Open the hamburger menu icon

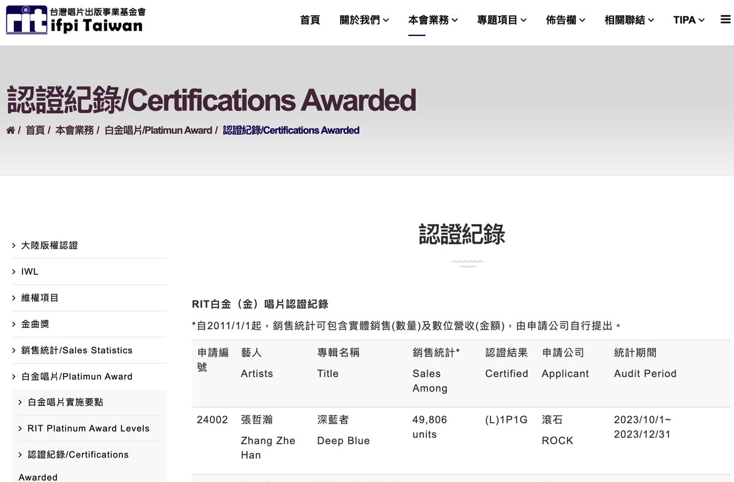(725, 20)
